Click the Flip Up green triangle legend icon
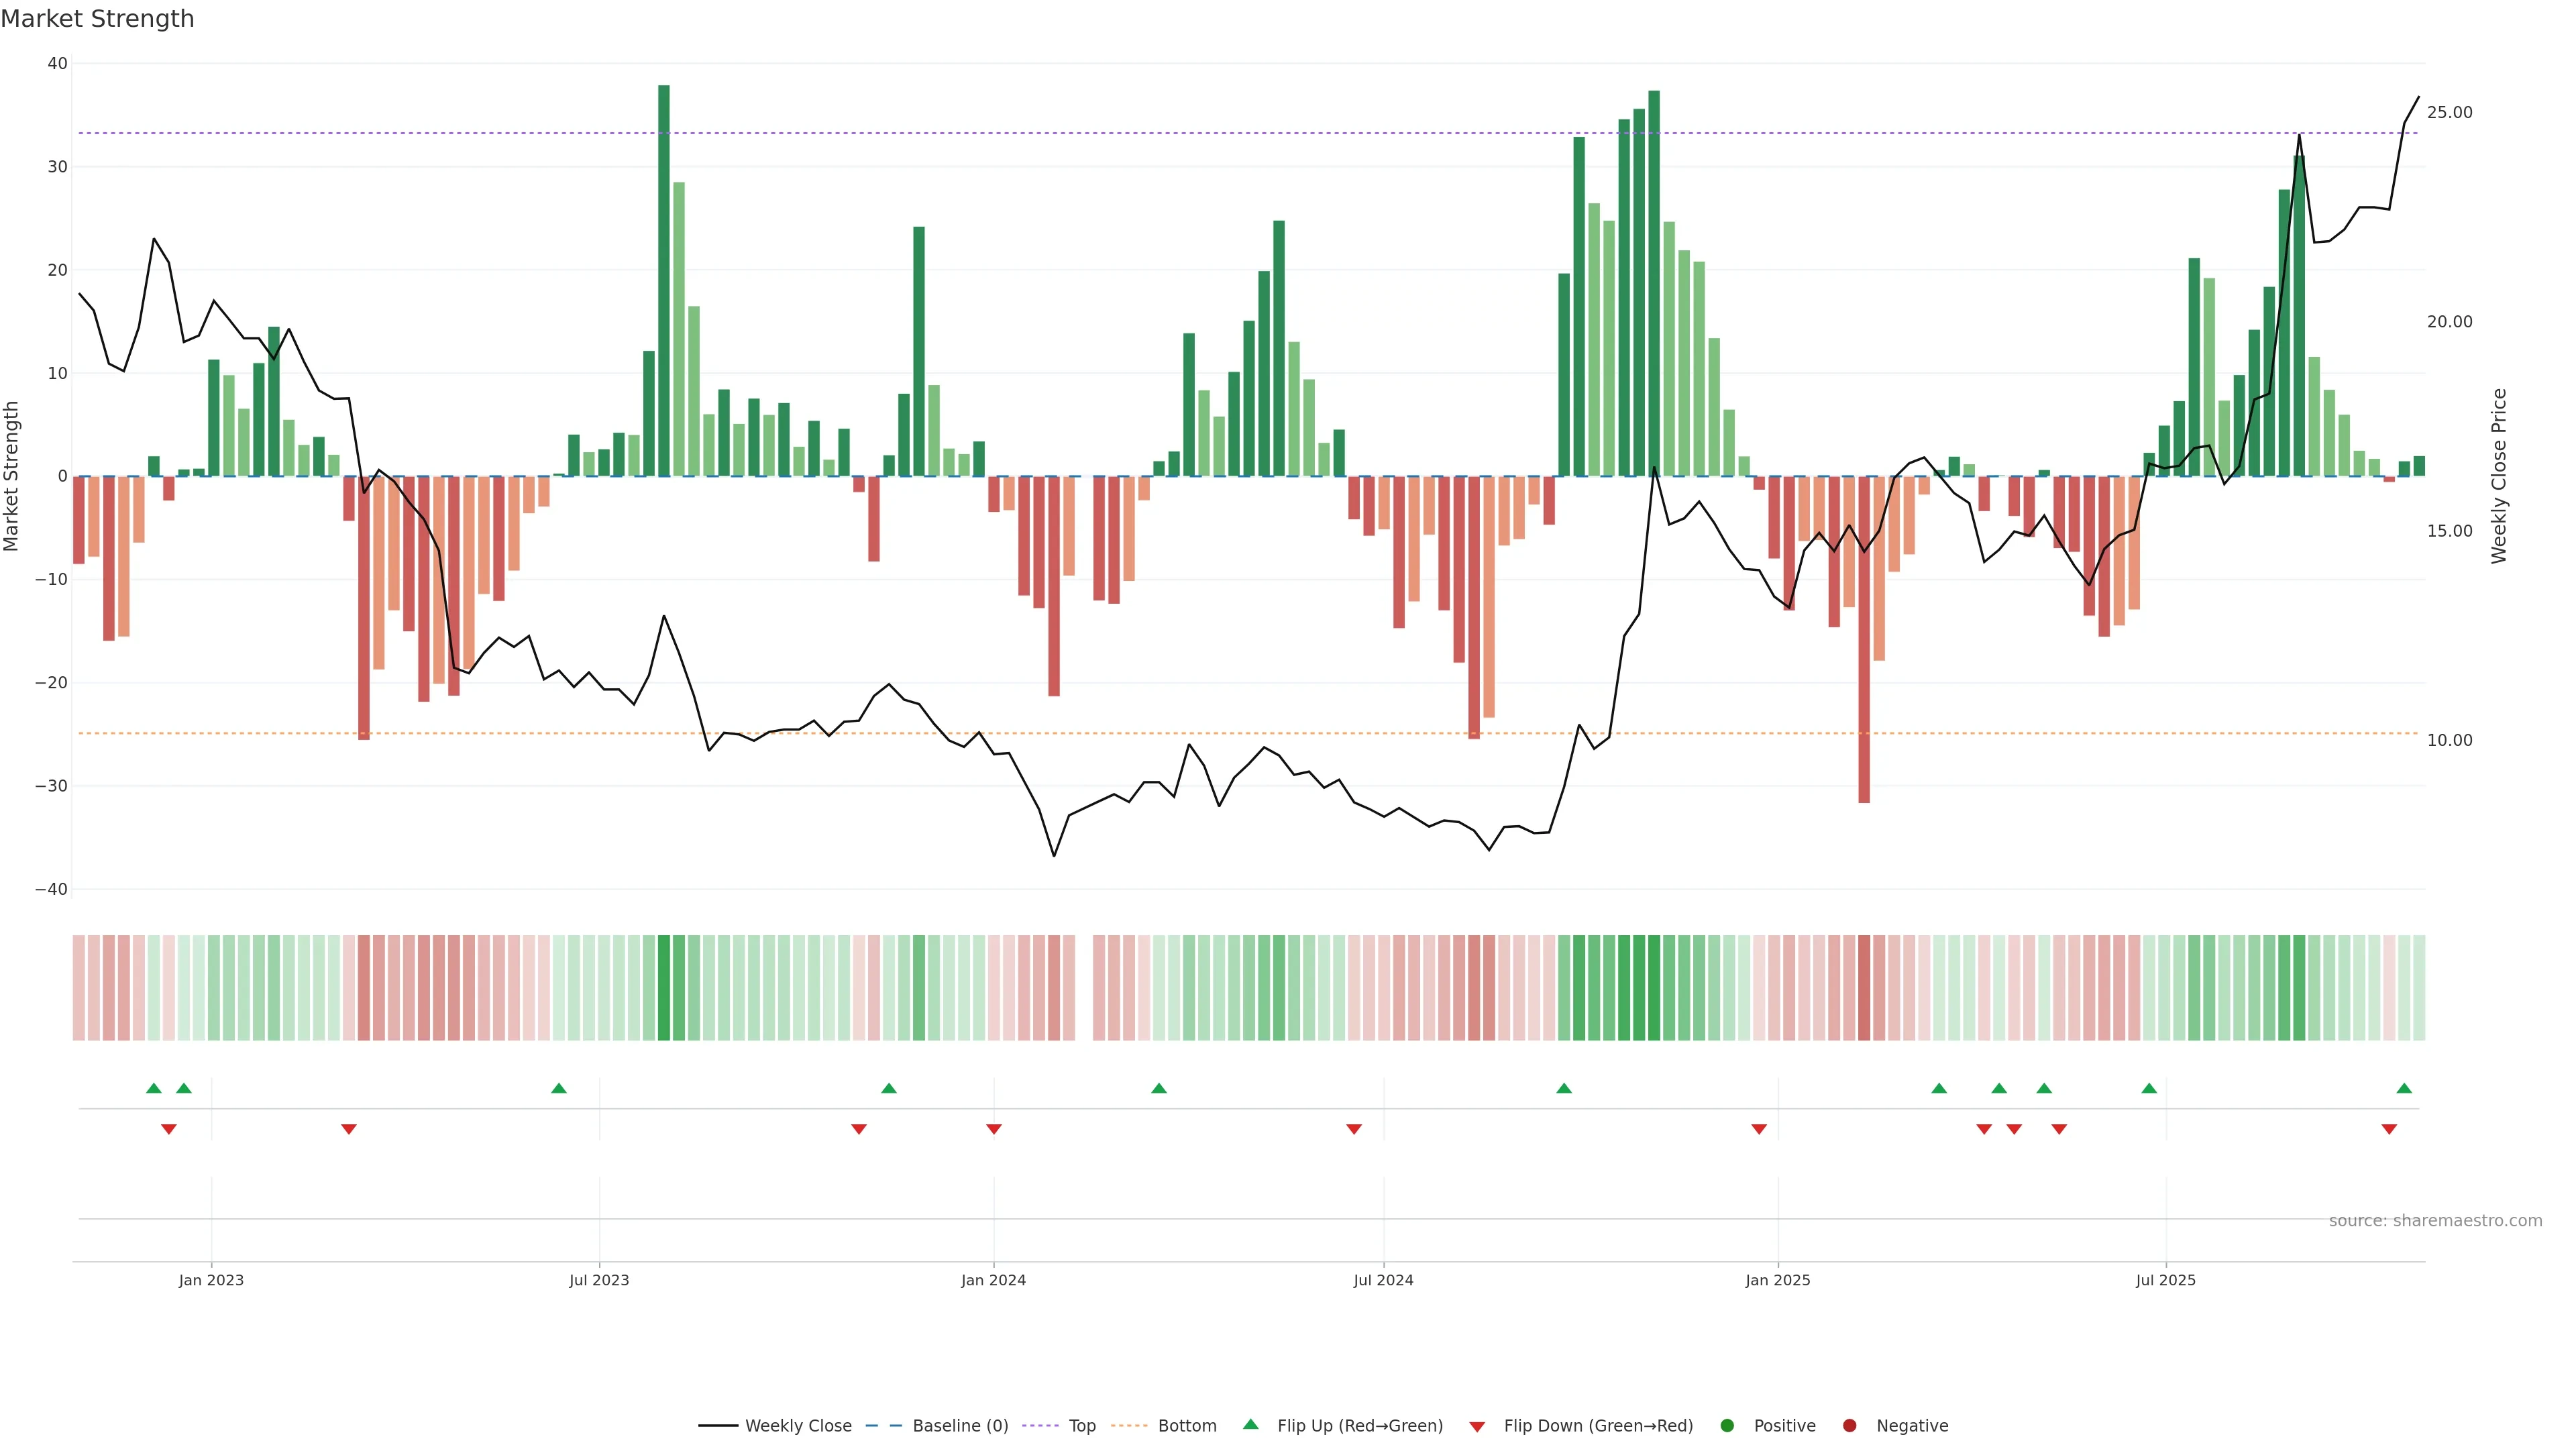The image size is (2576, 1449). (1250, 1424)
